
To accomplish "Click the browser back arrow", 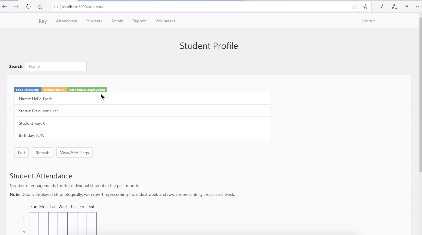I will pos(4,7).
